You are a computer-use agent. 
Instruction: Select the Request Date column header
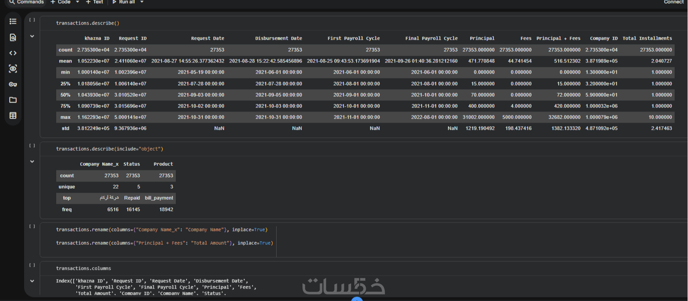coord(207,38)
